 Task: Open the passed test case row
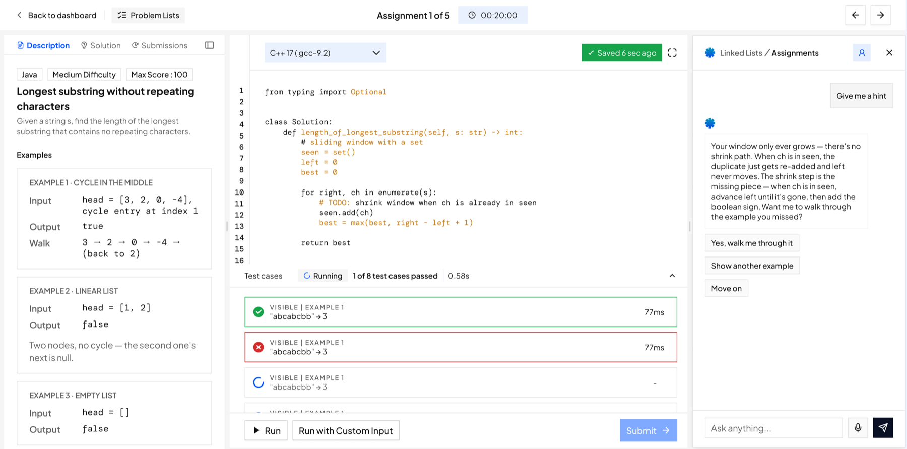point(461,312)
